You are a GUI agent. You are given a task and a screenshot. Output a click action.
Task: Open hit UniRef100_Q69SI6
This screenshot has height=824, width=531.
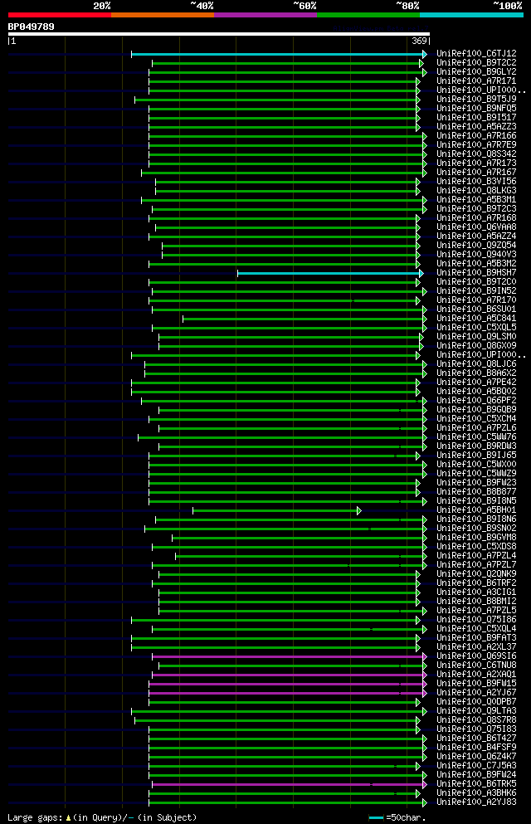pyautogui.click(x=476, y=656)
